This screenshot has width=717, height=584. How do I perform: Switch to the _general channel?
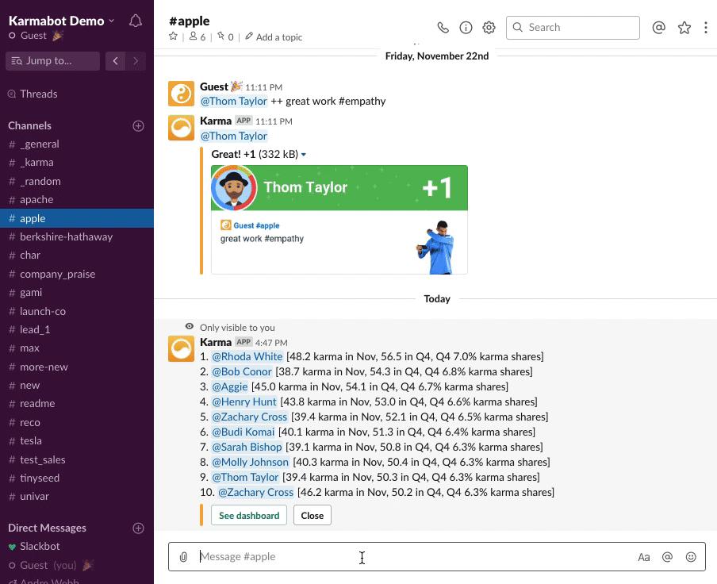(x=77, y=144)
